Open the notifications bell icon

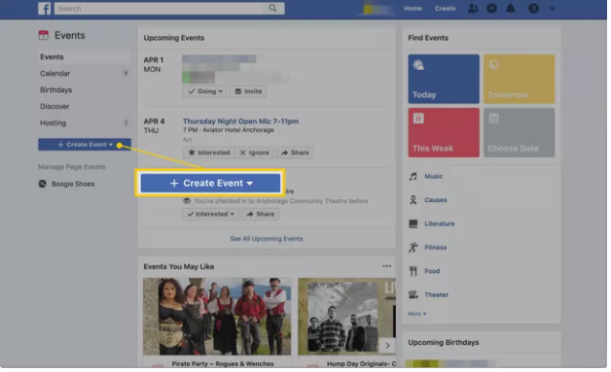511,8
